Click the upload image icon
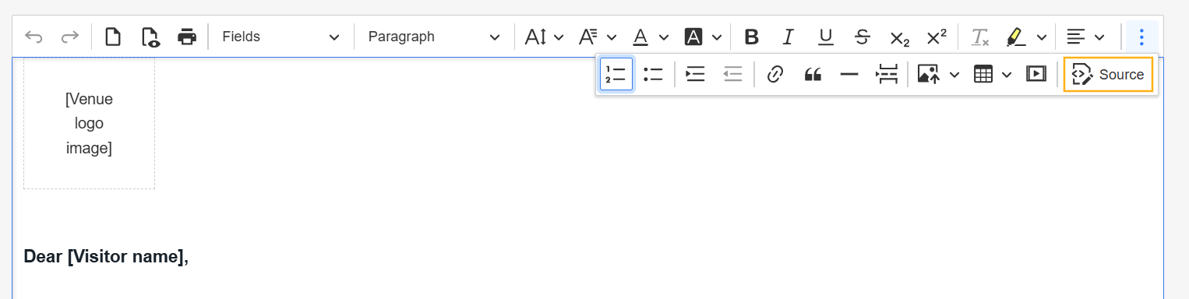This screenshot has width=1189, height=299. (928, 74)
